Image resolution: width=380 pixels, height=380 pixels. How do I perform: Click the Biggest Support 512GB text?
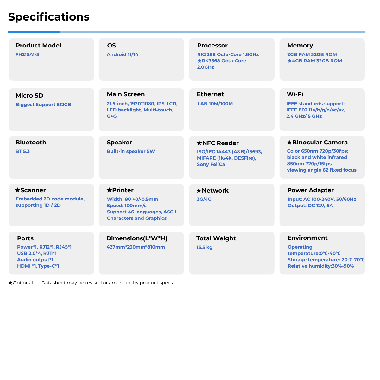[x=43, y=104]
